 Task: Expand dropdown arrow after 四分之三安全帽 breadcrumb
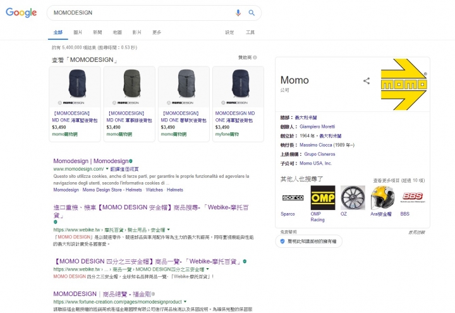[207, 269]
